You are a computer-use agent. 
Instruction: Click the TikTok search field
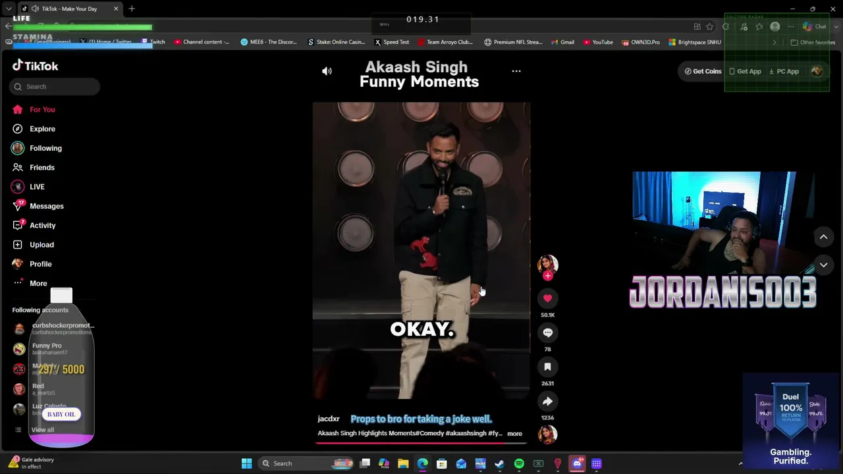pos(55,86)
